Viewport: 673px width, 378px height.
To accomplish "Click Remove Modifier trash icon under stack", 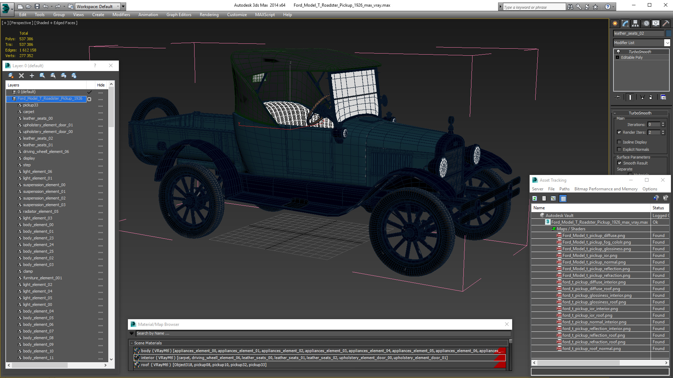I will pyautogui.click(x=651, y=97).
